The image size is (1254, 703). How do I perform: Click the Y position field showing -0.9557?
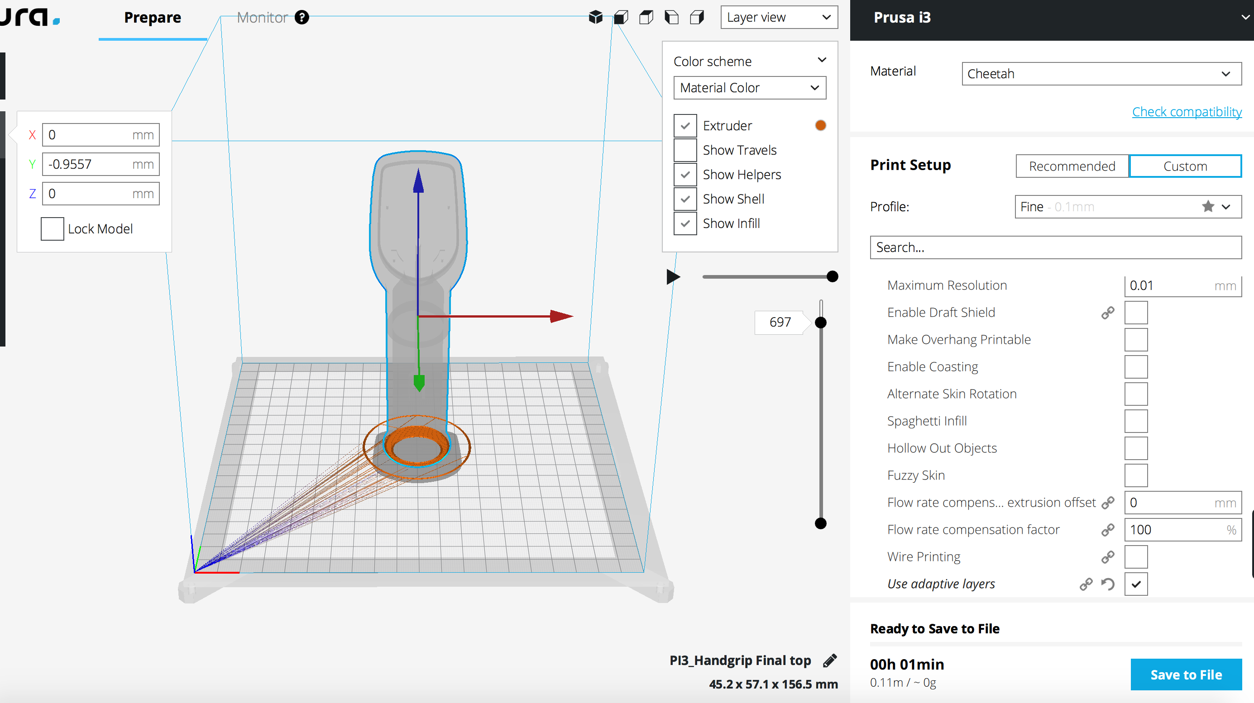(101, 164)
